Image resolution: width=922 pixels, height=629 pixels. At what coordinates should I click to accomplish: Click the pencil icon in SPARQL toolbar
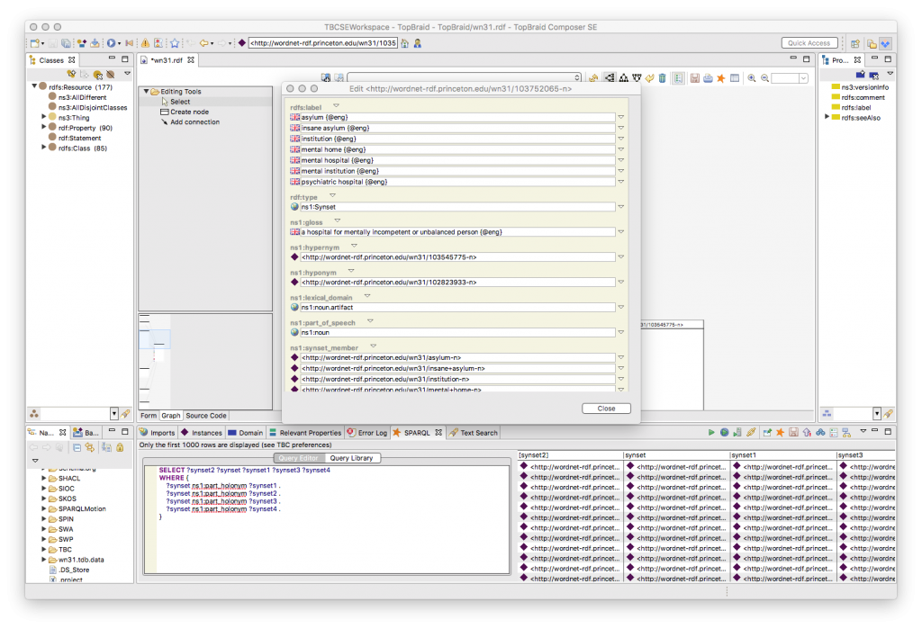click(752, 433)
